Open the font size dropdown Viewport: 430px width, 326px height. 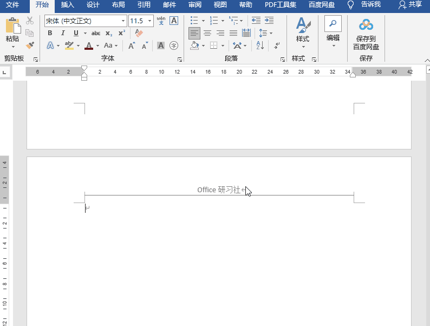tap(149, 21)
